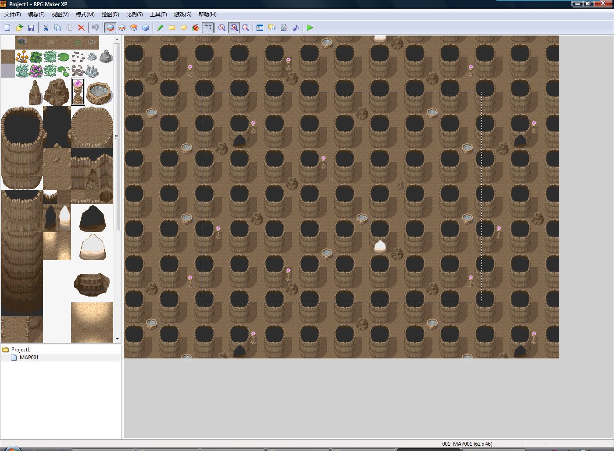The image size is (614, 451).
Task: Copy using the toolbar copy icon
Action: click(57, 28)
